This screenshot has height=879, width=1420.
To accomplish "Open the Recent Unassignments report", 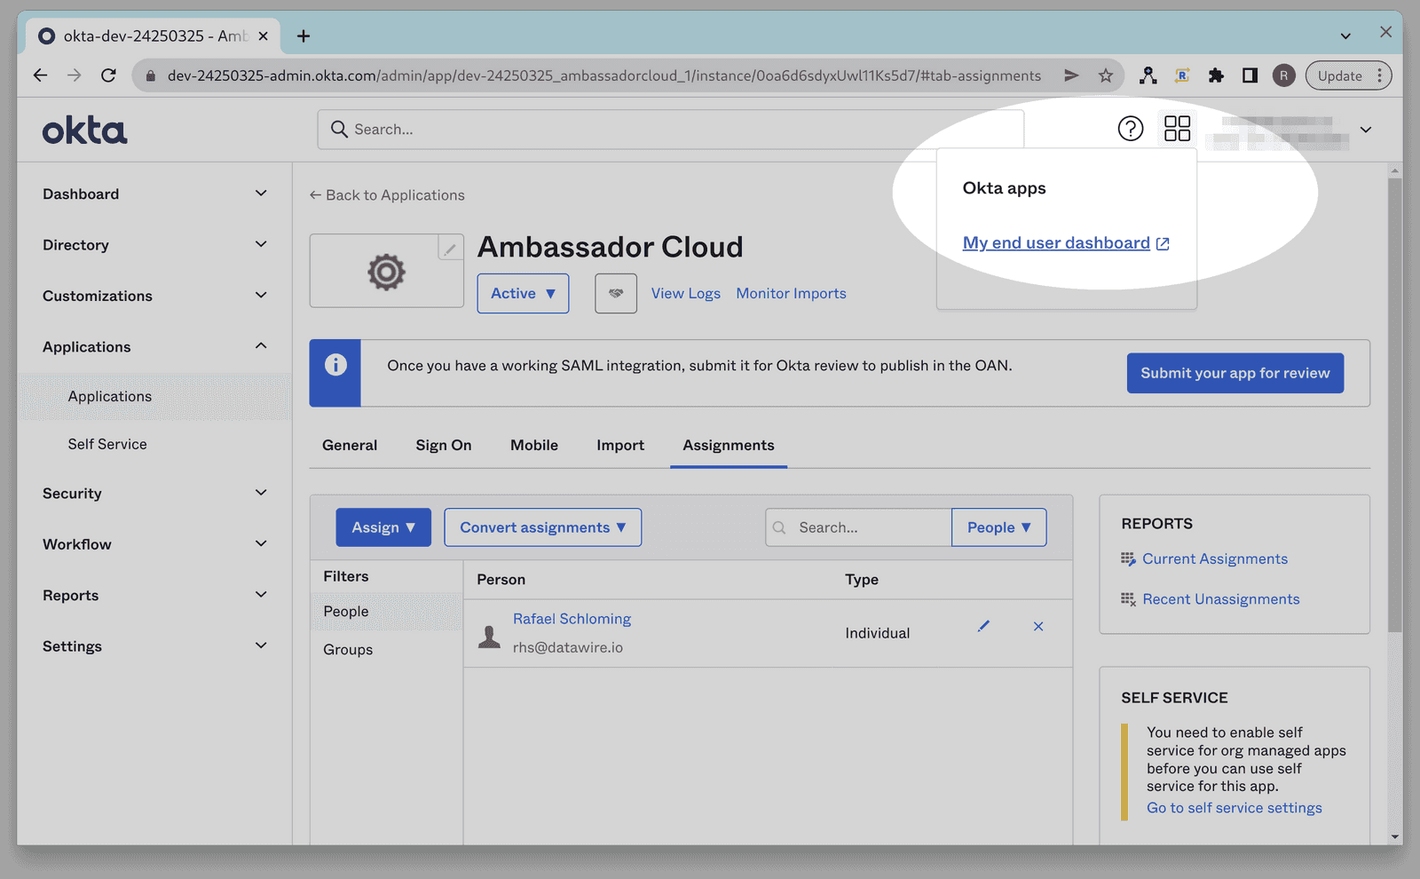I will (1221, 599).
